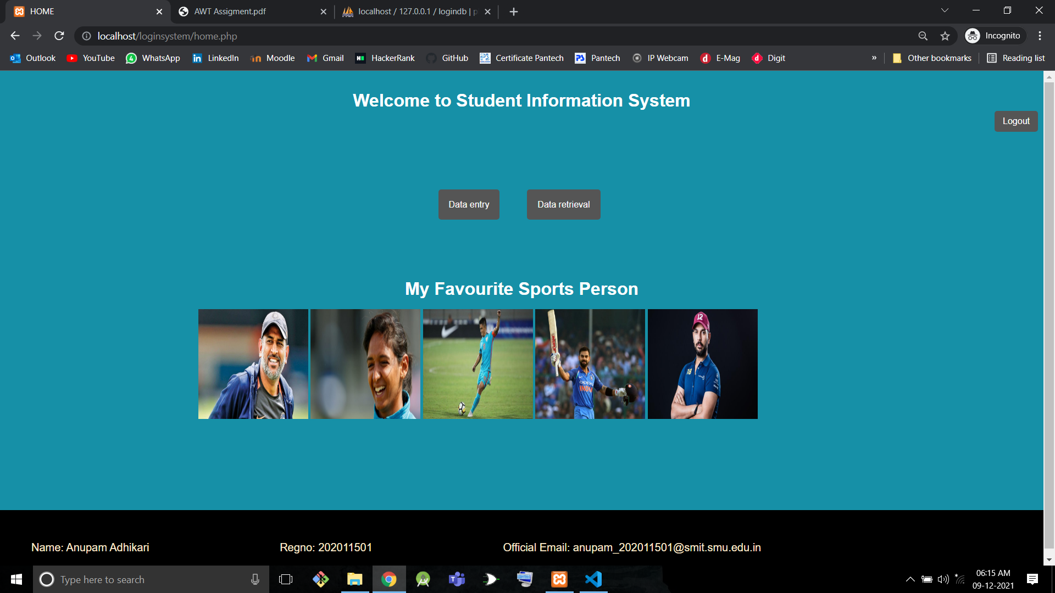This screenshot has height=593, width=1055.
Task: Click the Data entry button
Action: pos(469,204)
